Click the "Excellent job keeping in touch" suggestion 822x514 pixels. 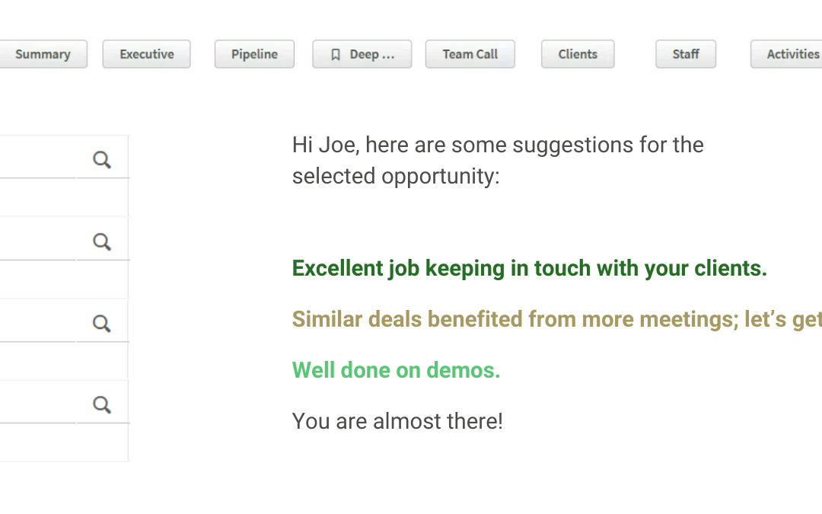529,268
